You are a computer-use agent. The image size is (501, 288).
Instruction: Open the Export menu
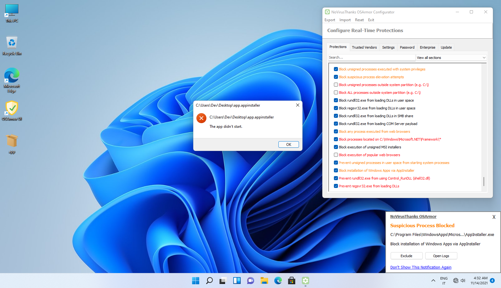pyautogui.click(x=330, y=20)
